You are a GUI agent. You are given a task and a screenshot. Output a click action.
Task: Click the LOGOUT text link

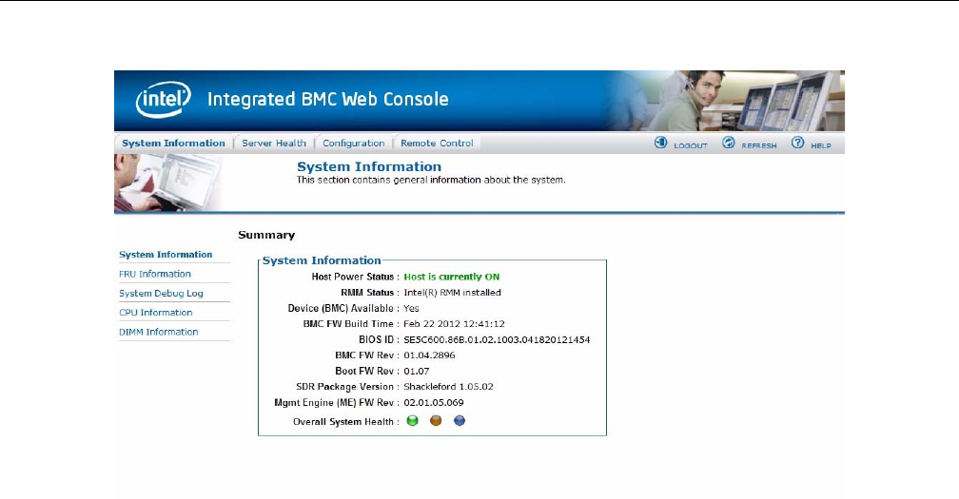pos(691,146)
